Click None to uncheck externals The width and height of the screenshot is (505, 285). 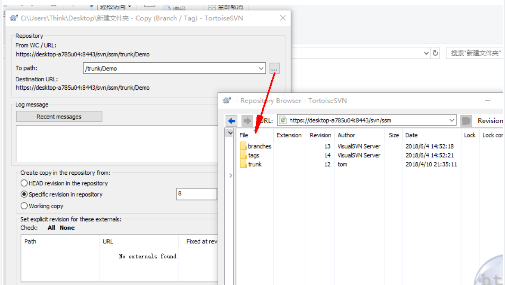[x=67, y=227]
